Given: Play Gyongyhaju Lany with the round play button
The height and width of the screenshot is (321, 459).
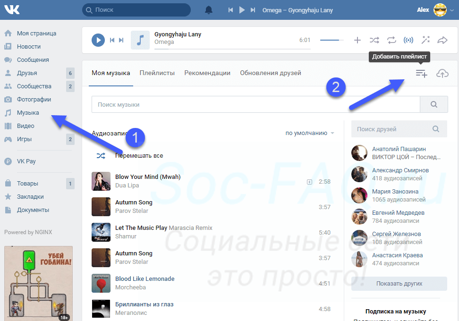Looking at the screenshot, I should coord(98,40).
